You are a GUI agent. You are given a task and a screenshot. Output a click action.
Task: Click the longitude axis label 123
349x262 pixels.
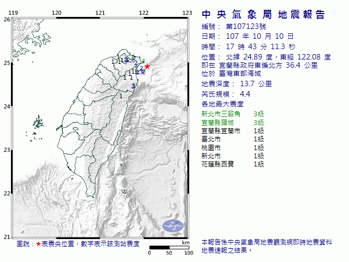[187, 13]
